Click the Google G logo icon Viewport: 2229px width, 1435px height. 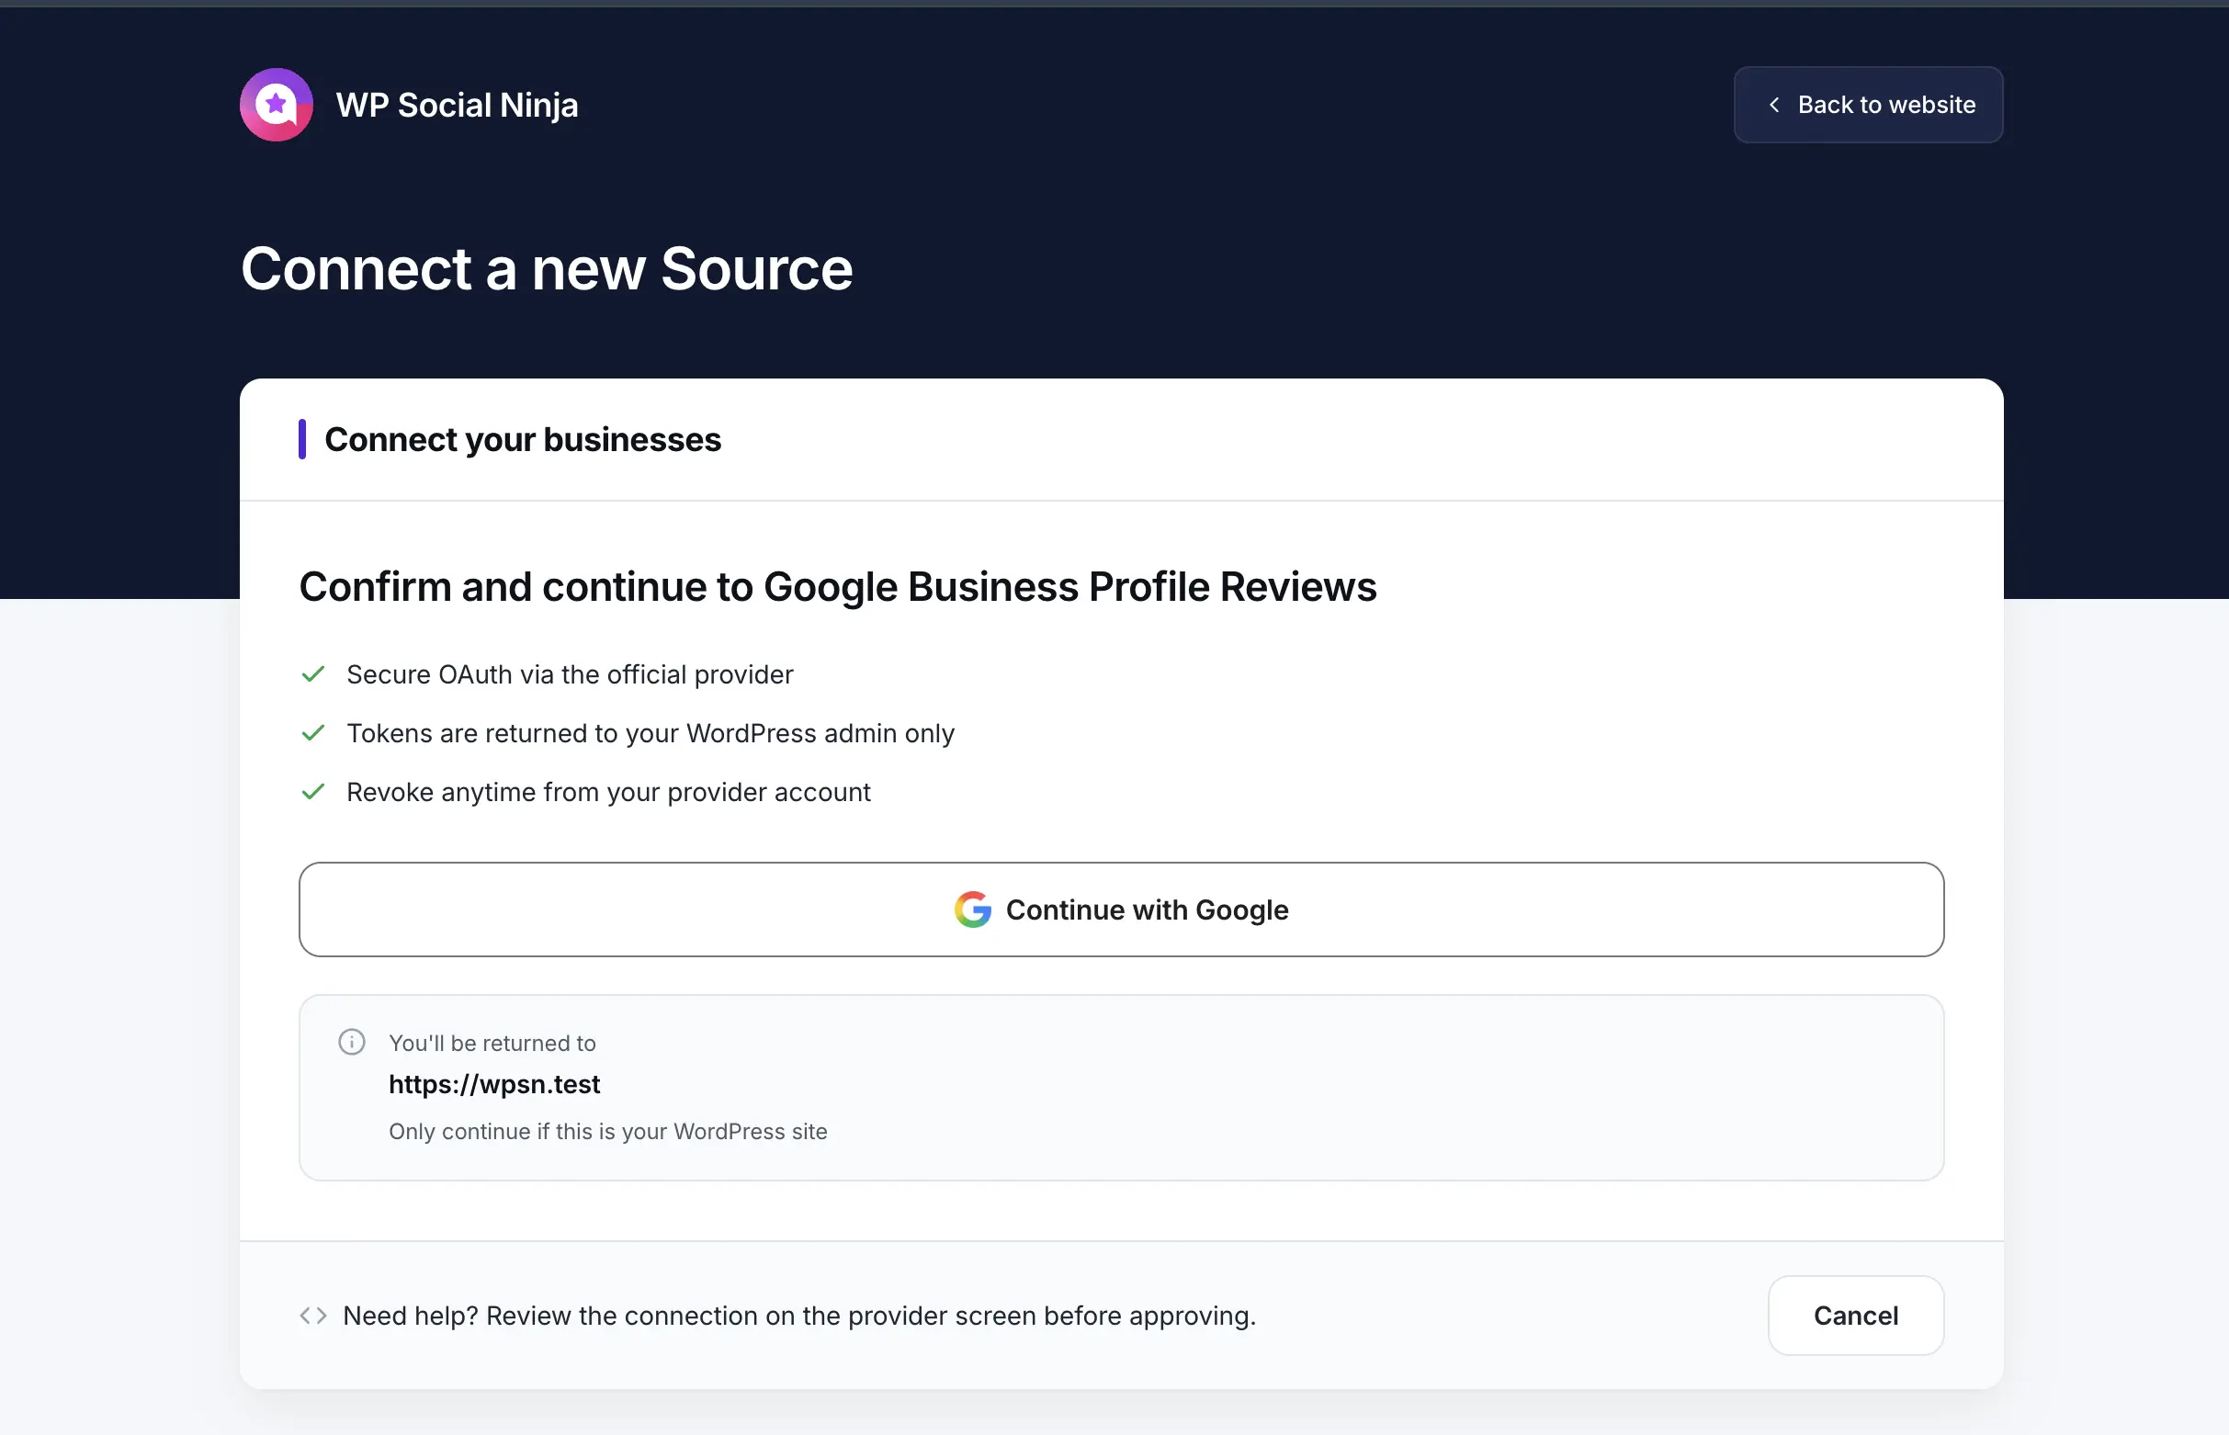click(x=973, y=910)
